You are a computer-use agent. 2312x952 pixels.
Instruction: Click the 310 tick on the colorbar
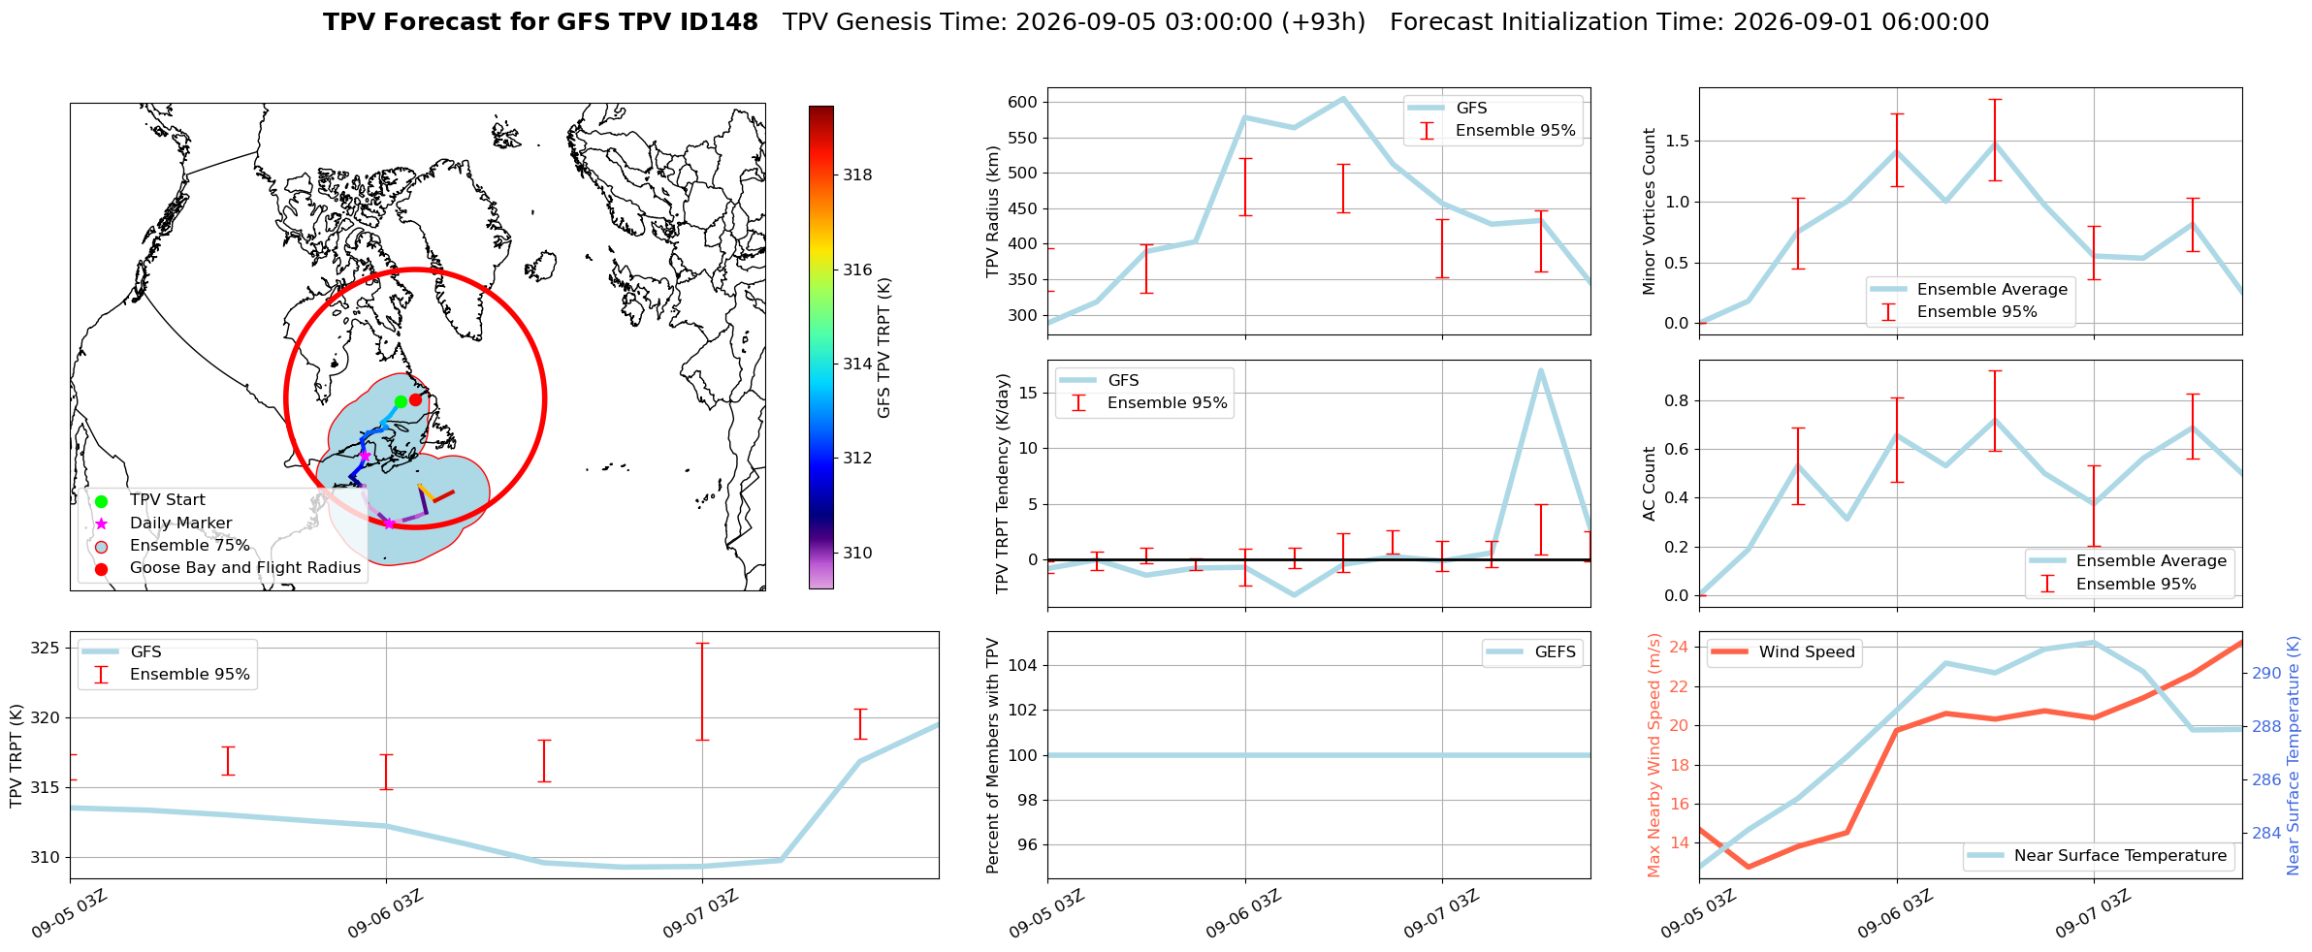click(857, 554)
